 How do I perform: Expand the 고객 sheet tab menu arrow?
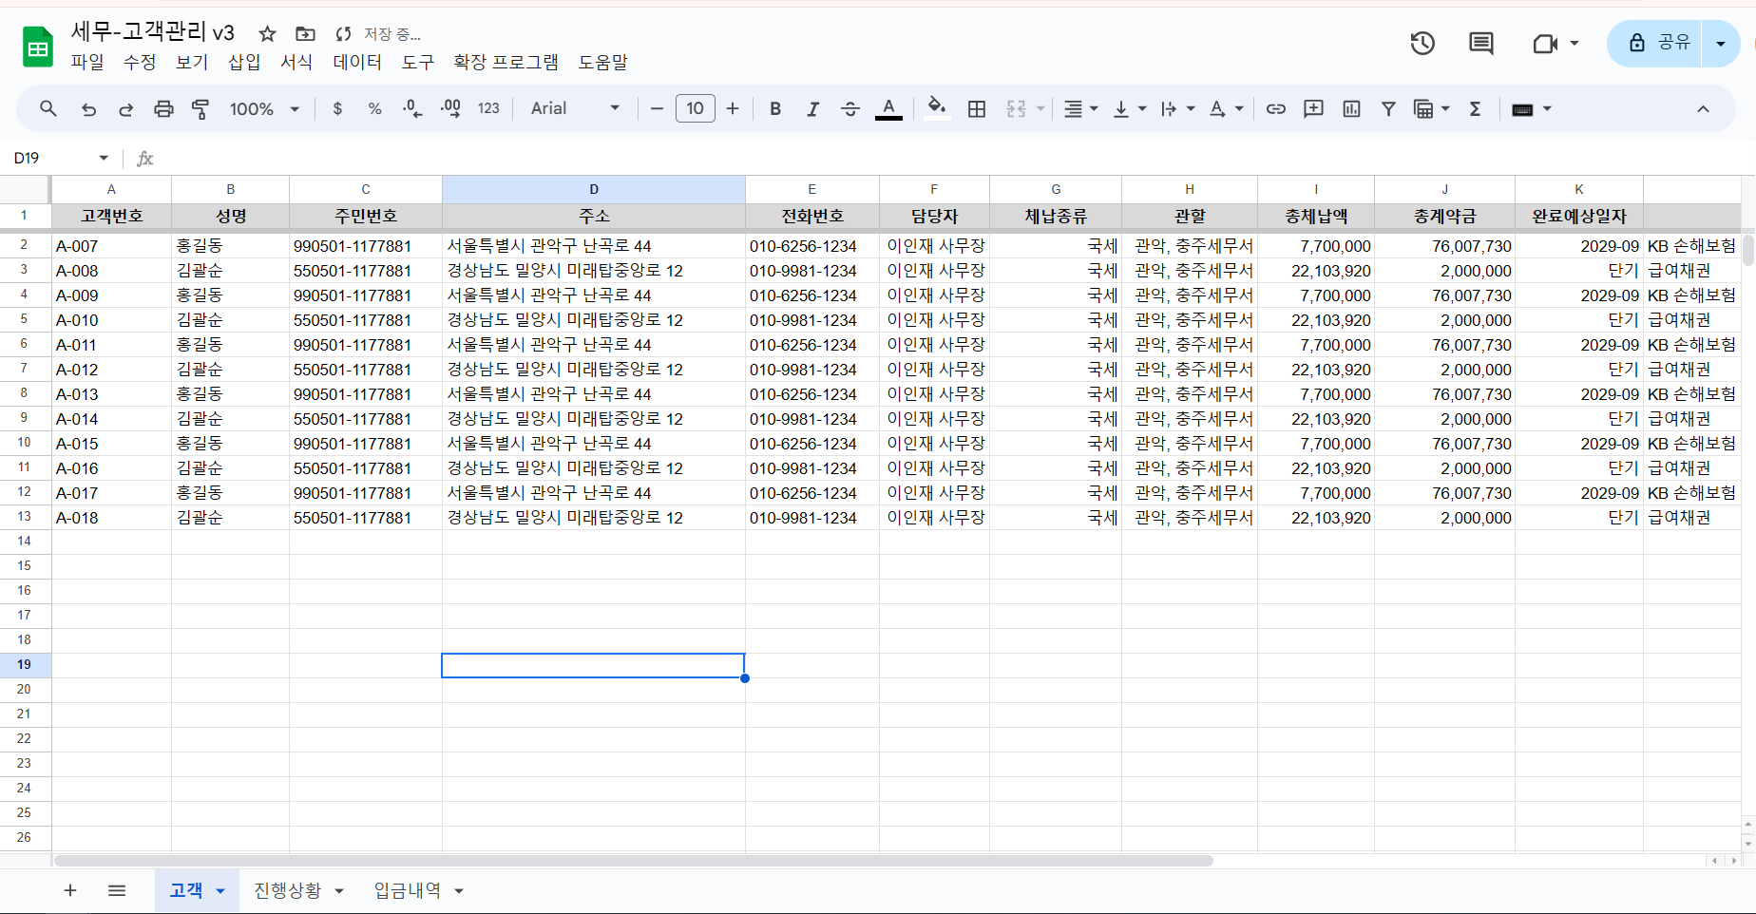pyautogui.click(x=220, y=891)
